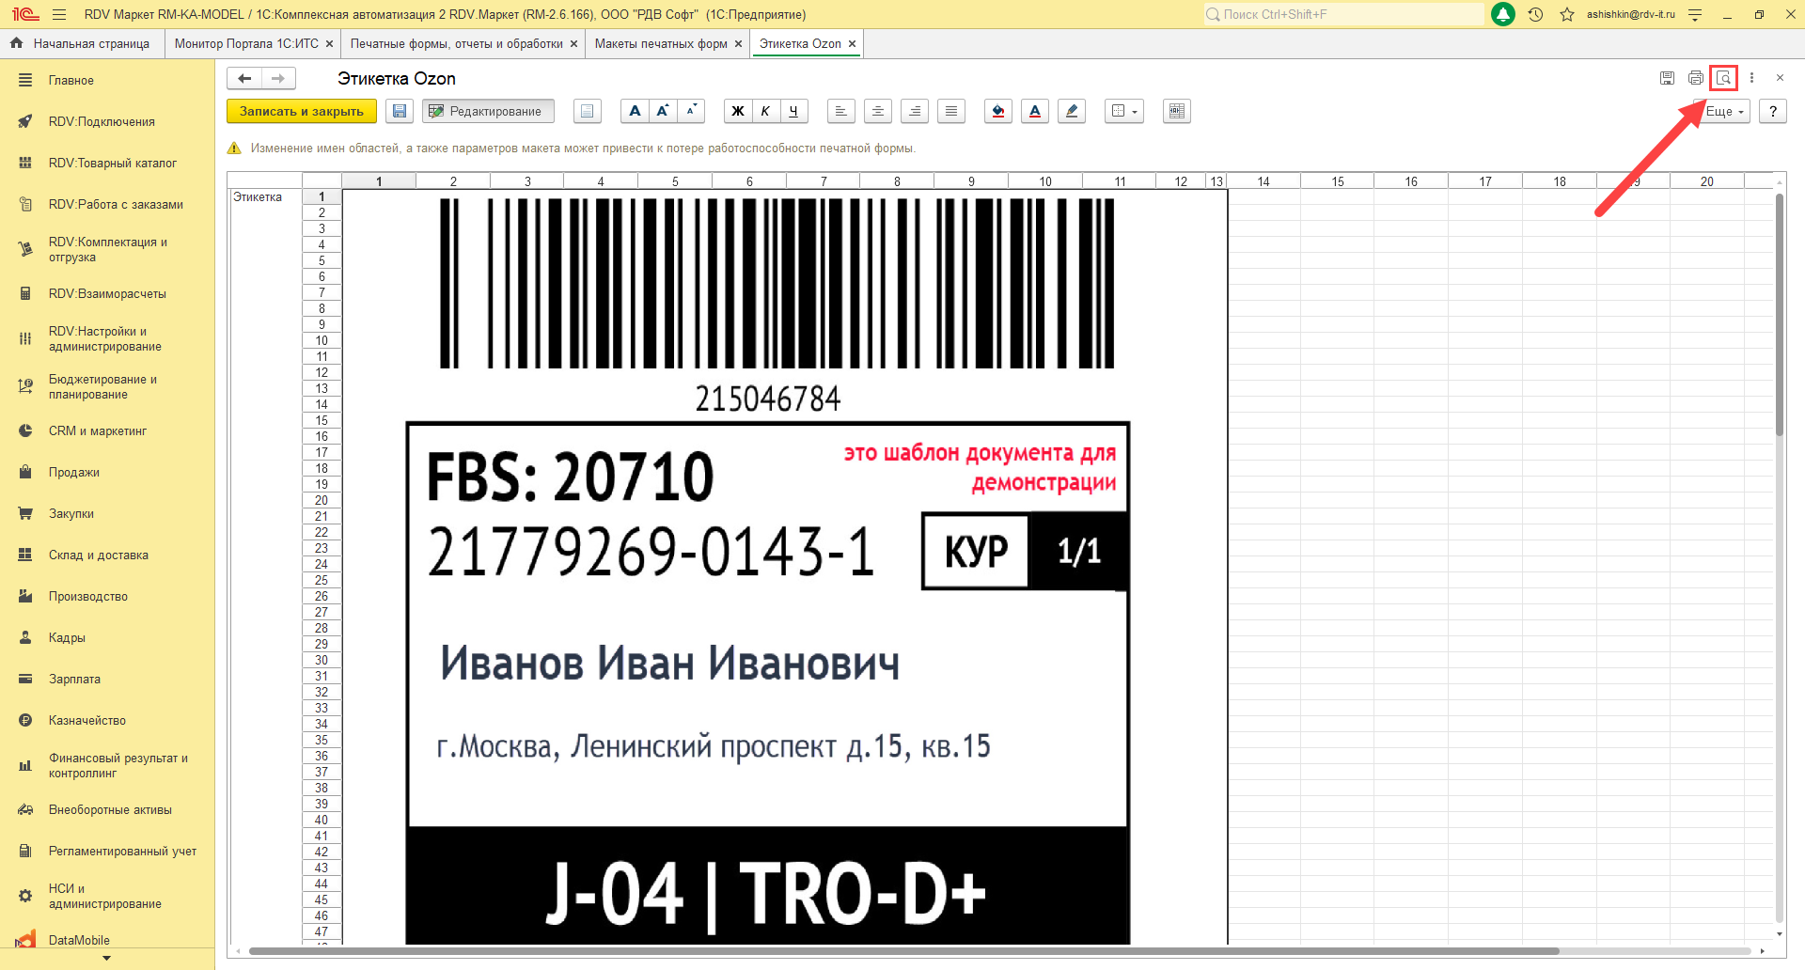This screenshot has height=970, width=1805.
Task: Click the eraser/clear formatting pencil icon
Action: coord(1072,111)
